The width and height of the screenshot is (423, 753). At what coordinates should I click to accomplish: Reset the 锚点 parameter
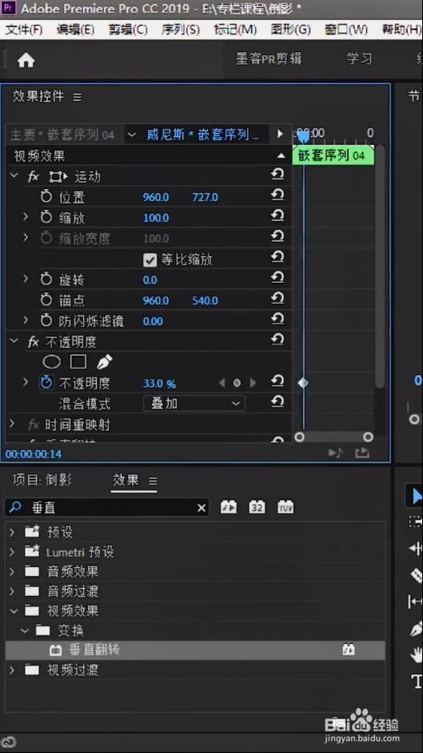pyautogui.click(x=277, y=299)
